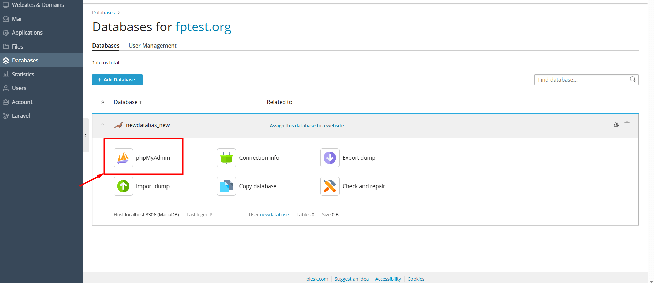The image size is (654, 283).
Task: Collapse the newdatabas_new row chevron
Action: [103, 125]
